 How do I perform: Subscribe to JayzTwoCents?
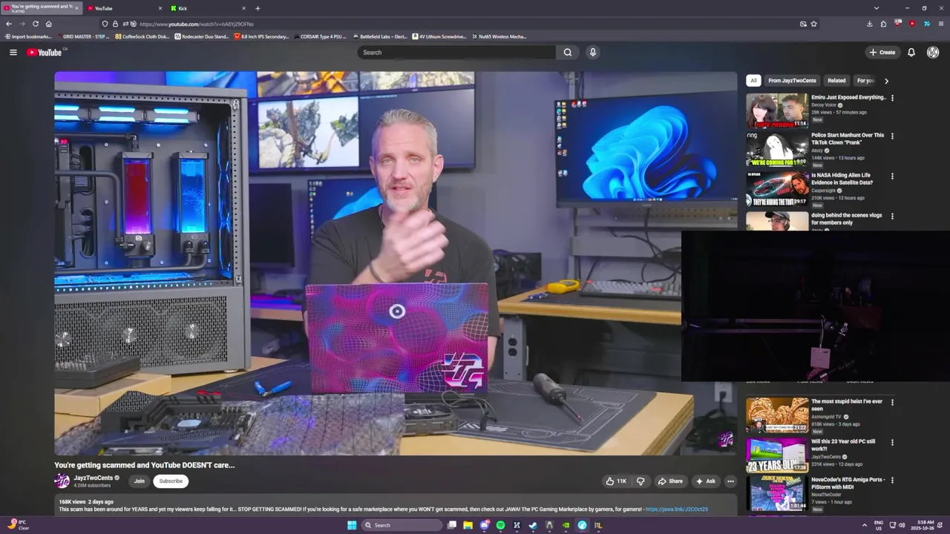170,481
